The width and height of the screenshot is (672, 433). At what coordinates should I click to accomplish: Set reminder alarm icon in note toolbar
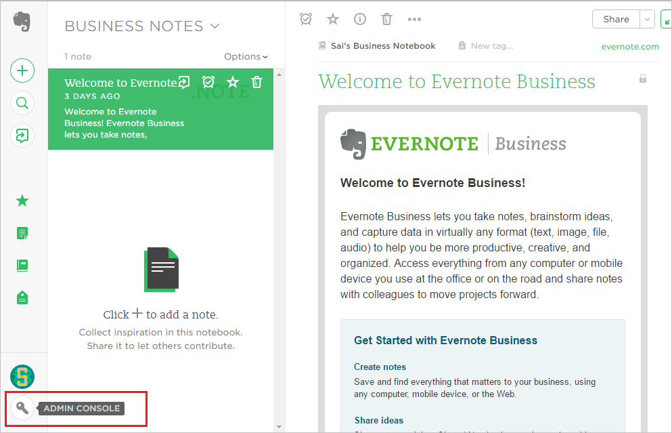pos(306,19)
